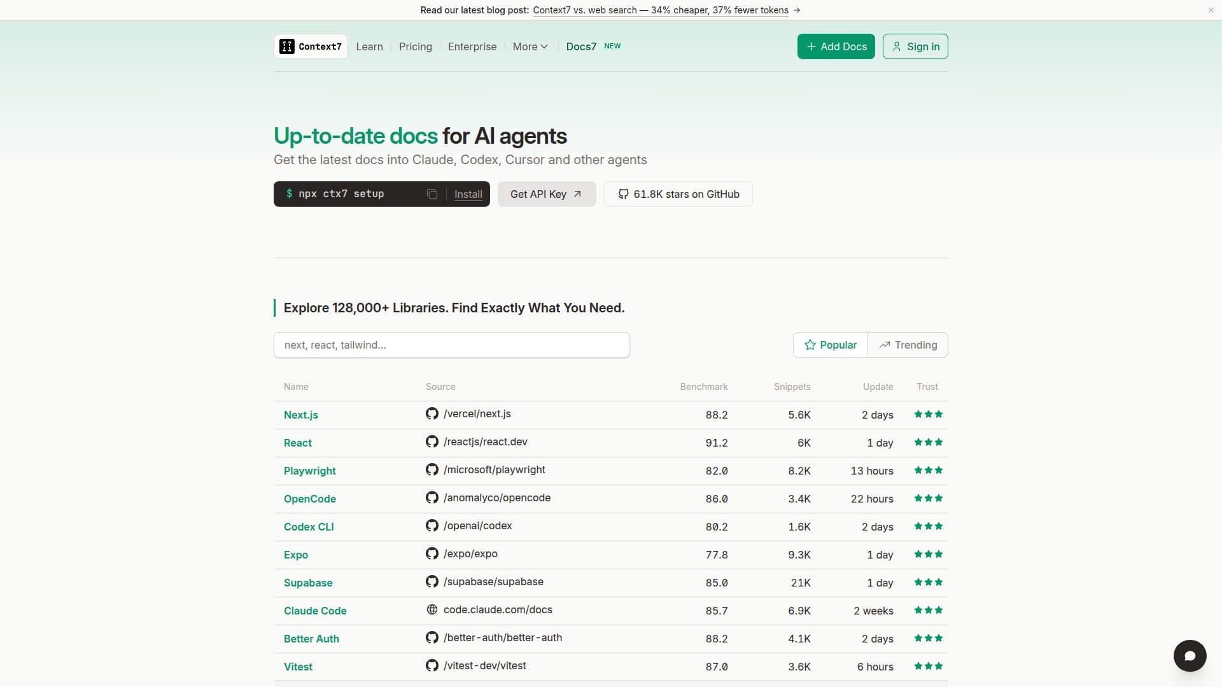Open the React library
Viewport: 1222px width, 687px height.
(298, 443)
